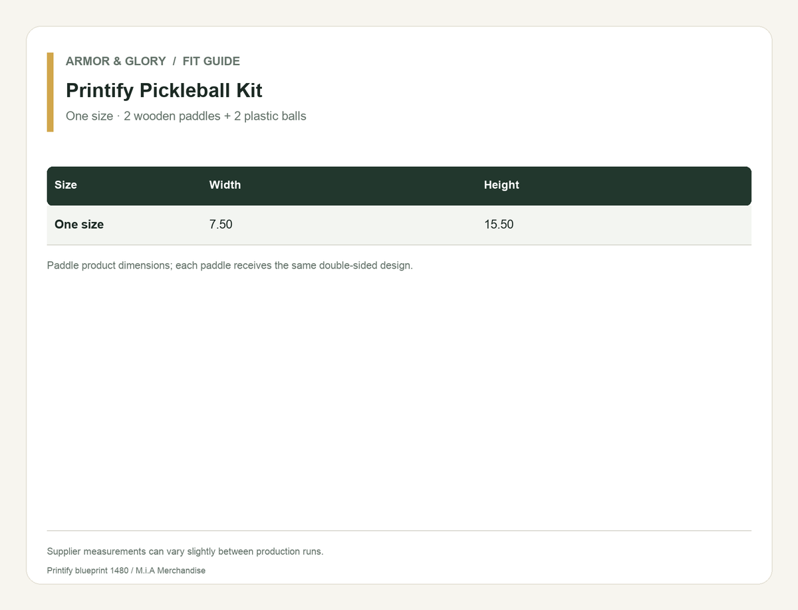Click the 'One size' text in subtitle
This screenshot has height=610, width=798.
pyautogui.click(x=90, y=116)
